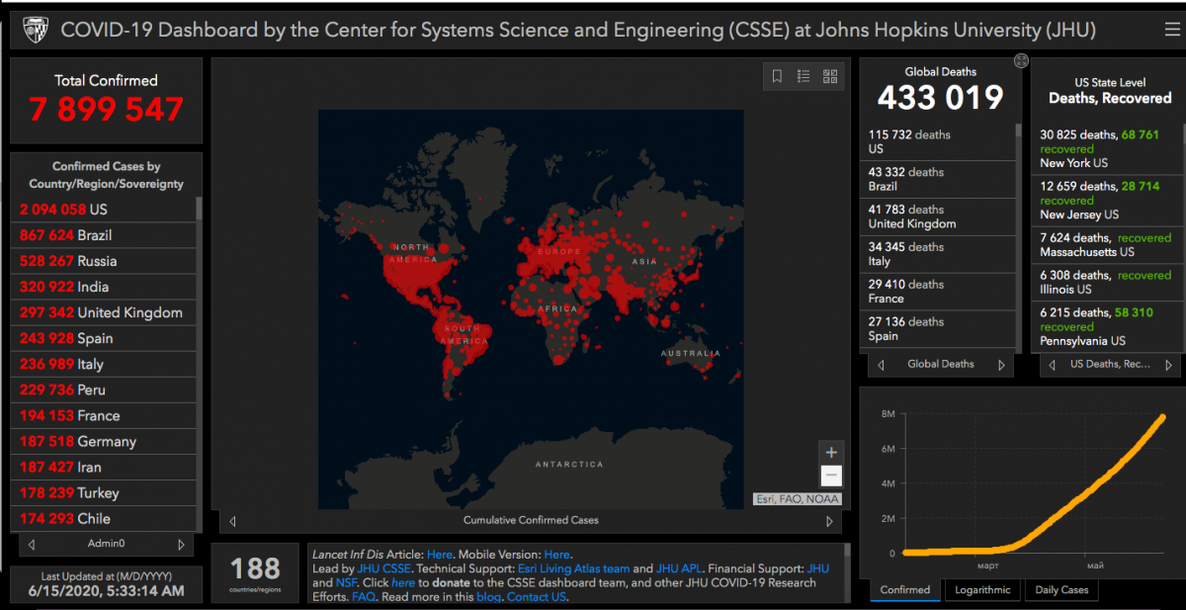Click left arrow beside US Deaths, Rec… footer
1186x610 pixels.
click(1052, 365)
